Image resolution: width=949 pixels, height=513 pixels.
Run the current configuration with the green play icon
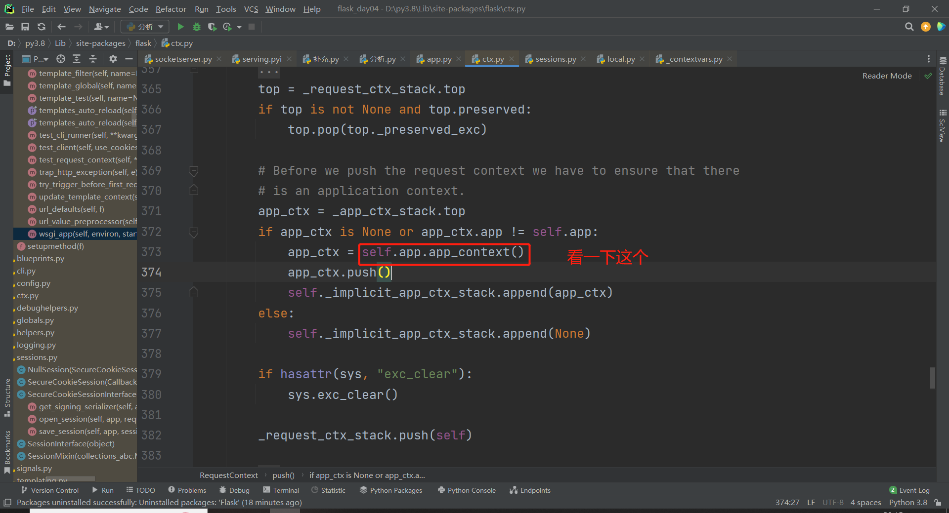[180, 27]
